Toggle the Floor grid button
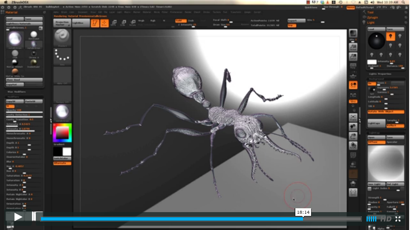410x230 pixels. pyautogui.click(x=353, y=75)
